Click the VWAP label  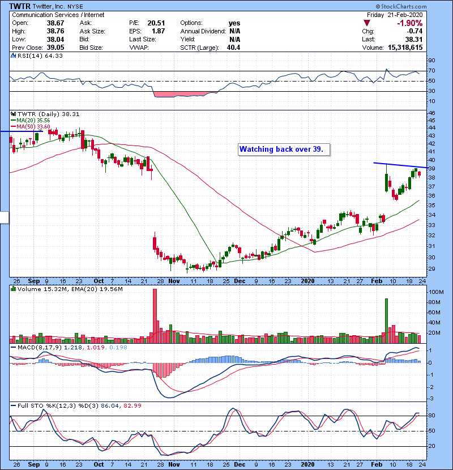coord(139,48)
